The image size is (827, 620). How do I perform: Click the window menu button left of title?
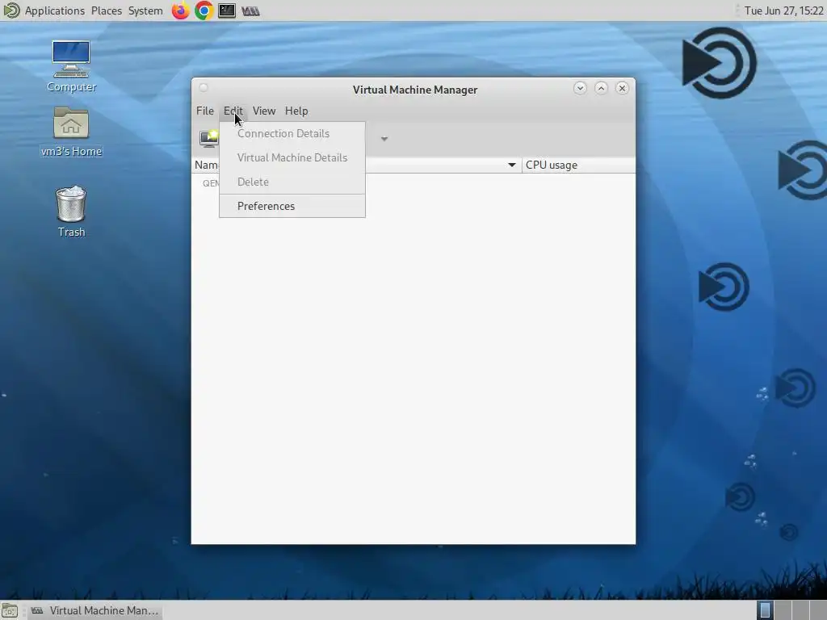[204, 87]
